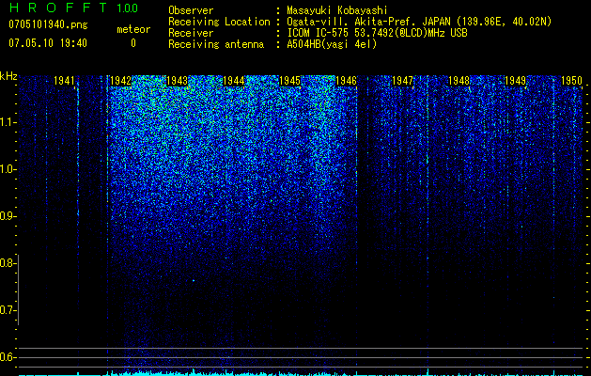Click the 1943 time marker
This screenshot has width=591, height=376.
pyautogui.click(x=178, y=81)
